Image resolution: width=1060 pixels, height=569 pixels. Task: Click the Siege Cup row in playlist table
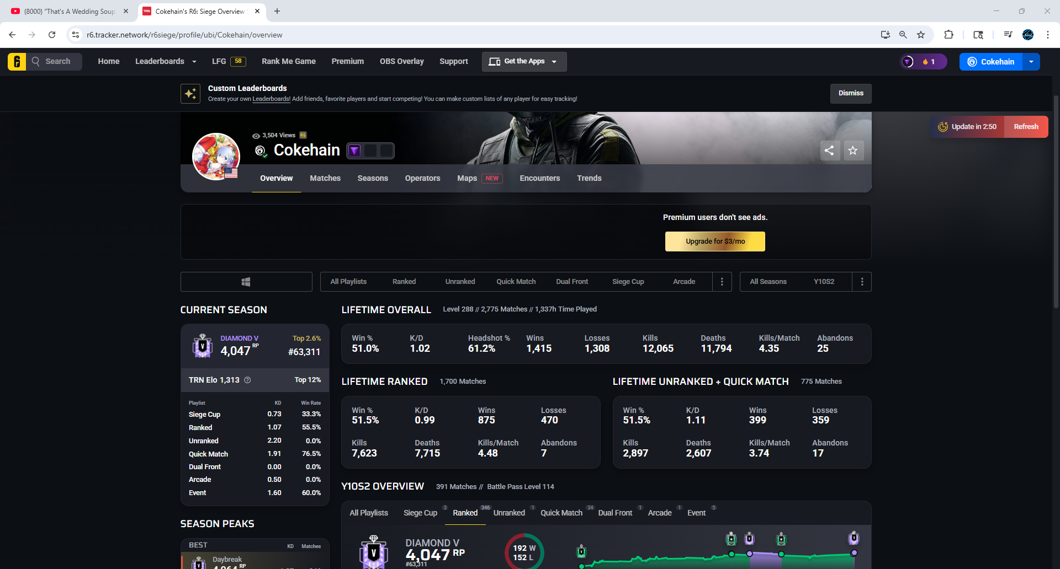pyautogui.click(x=255, y=414)
